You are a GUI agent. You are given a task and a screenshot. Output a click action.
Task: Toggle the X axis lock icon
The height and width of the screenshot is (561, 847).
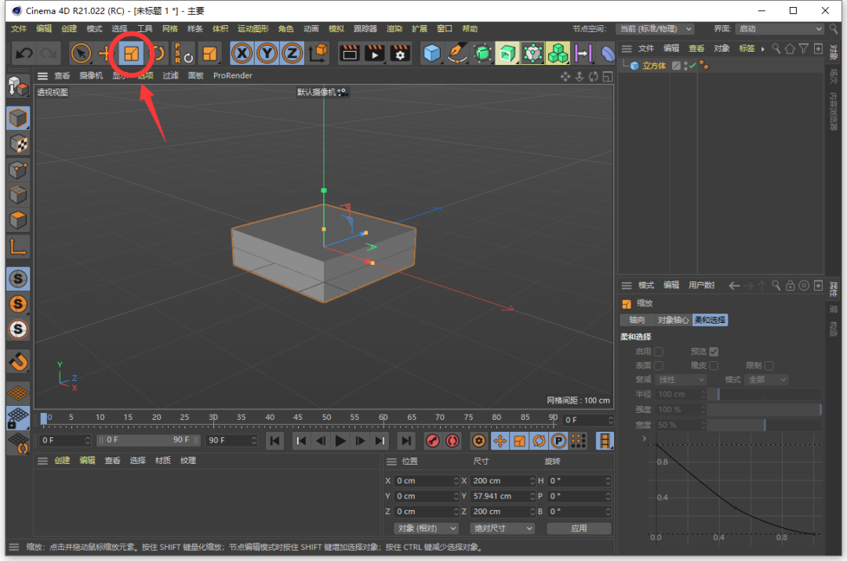(x=242, y=53)
